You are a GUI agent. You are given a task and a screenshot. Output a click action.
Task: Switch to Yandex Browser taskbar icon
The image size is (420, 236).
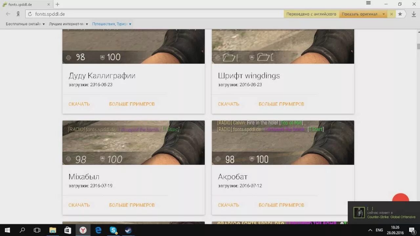pyautogui.click(x=83, y=230)
